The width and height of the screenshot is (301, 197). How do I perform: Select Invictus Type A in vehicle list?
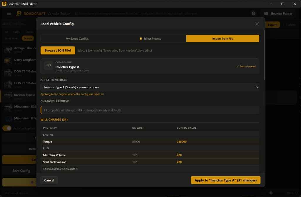click(x=19, y=96)
